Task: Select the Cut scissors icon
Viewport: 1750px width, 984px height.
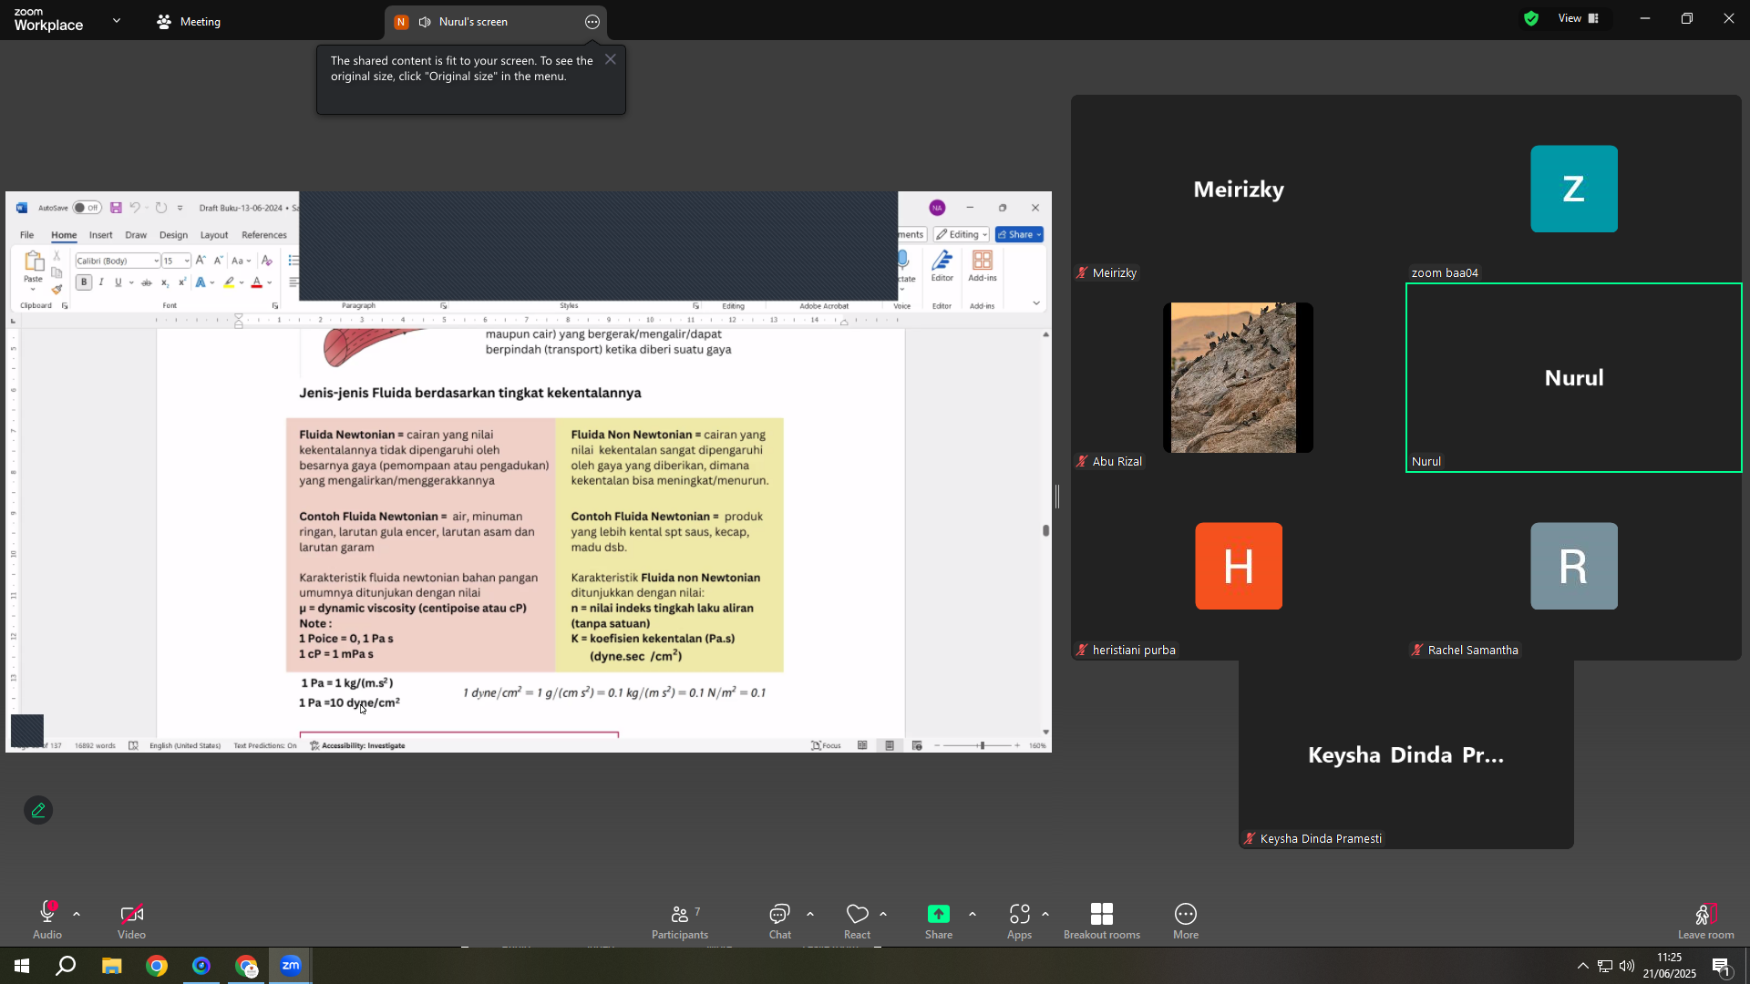Action: click(57, 257)
